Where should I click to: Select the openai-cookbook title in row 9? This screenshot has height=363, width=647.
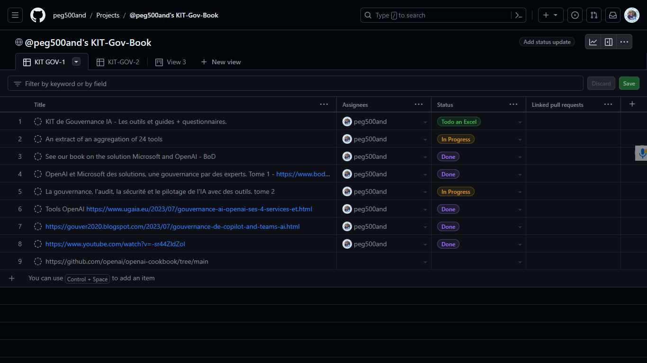127,261
